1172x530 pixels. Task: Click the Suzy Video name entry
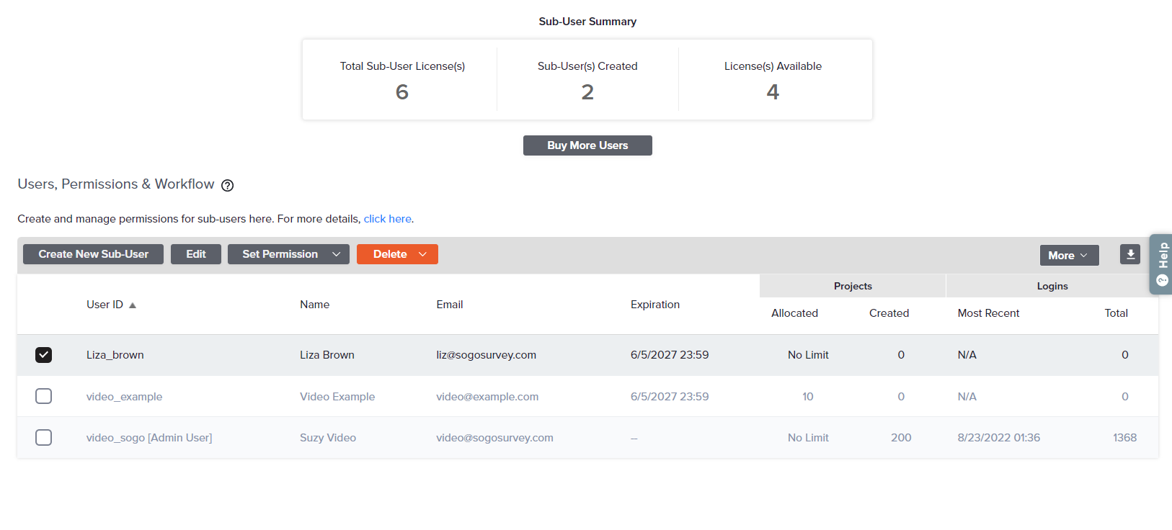click(328, 438)
